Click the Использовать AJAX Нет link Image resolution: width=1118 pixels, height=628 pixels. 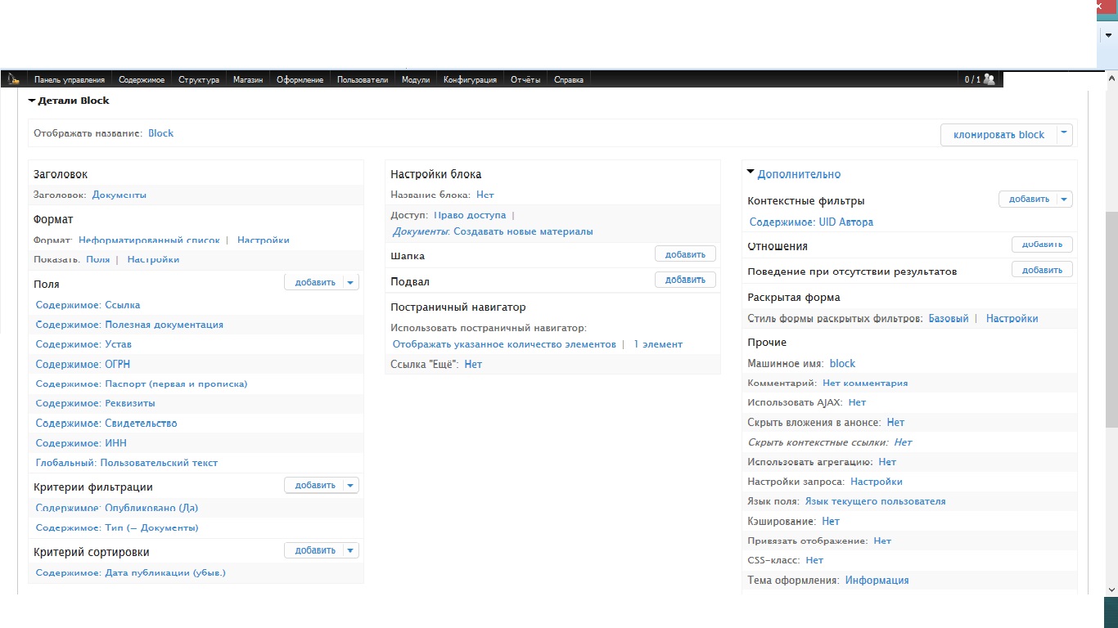coord(857,402)
